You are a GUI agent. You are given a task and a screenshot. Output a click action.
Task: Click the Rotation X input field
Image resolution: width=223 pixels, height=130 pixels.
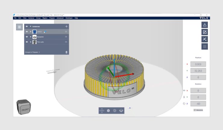click(198, 91)
